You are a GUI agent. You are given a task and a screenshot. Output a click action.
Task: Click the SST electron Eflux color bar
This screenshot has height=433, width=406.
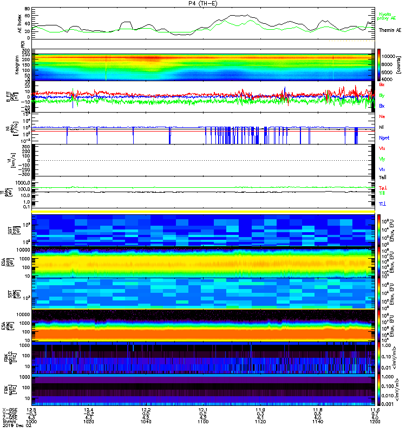(x=379, y=294)
